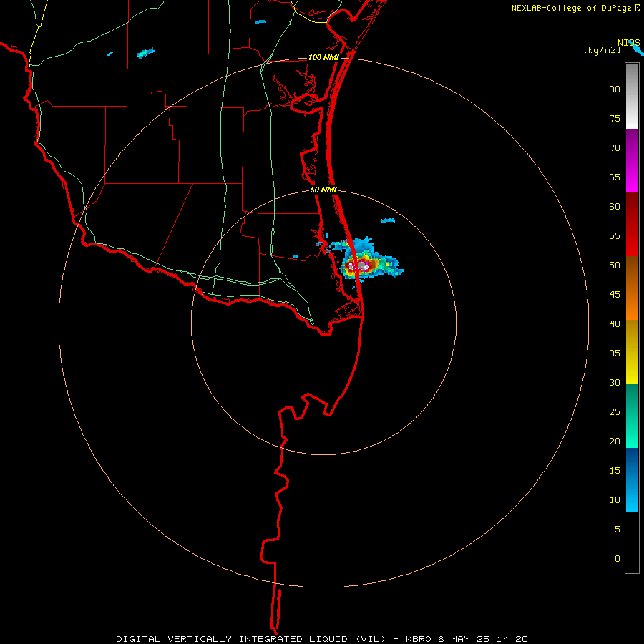The height and width of the screenshot is (644, 644).
Task: Click the small cyan echo just north of storm cell
Action: click(388, 220)
